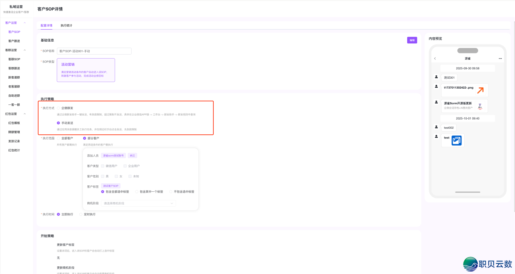The width and height of the screenshot is (515, 274).
Task: Click avatar icon beside 测试001 message
Action: [x=436, y=77]
